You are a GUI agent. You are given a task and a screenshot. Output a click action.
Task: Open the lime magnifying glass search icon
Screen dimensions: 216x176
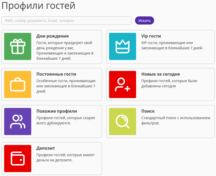pos(123,122)
